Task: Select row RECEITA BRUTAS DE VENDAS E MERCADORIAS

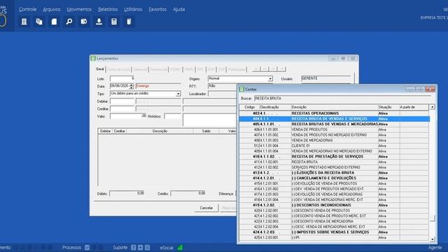Action: [x=335, y=125]
